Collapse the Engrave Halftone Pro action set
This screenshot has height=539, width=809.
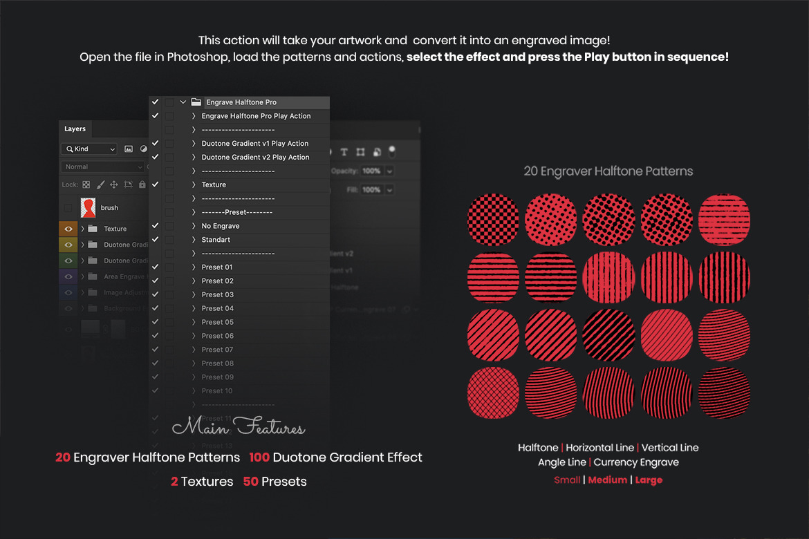[183, 102]
